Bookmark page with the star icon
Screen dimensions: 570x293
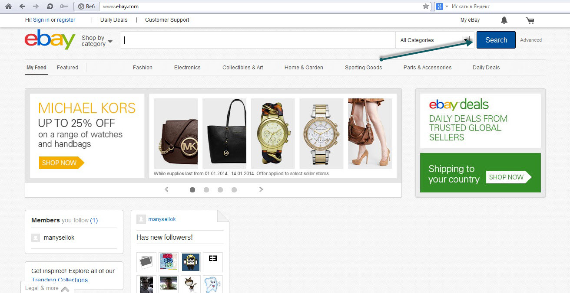[x=426, y=7]
